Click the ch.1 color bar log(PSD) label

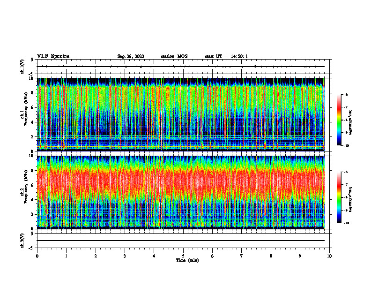(351, 122)
